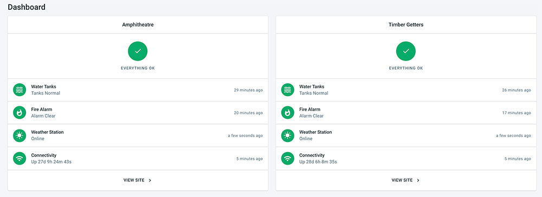542x197 pixels.
Task: Select Connectivity label in Amphitheatre card
Action: (x=43, y=155)
